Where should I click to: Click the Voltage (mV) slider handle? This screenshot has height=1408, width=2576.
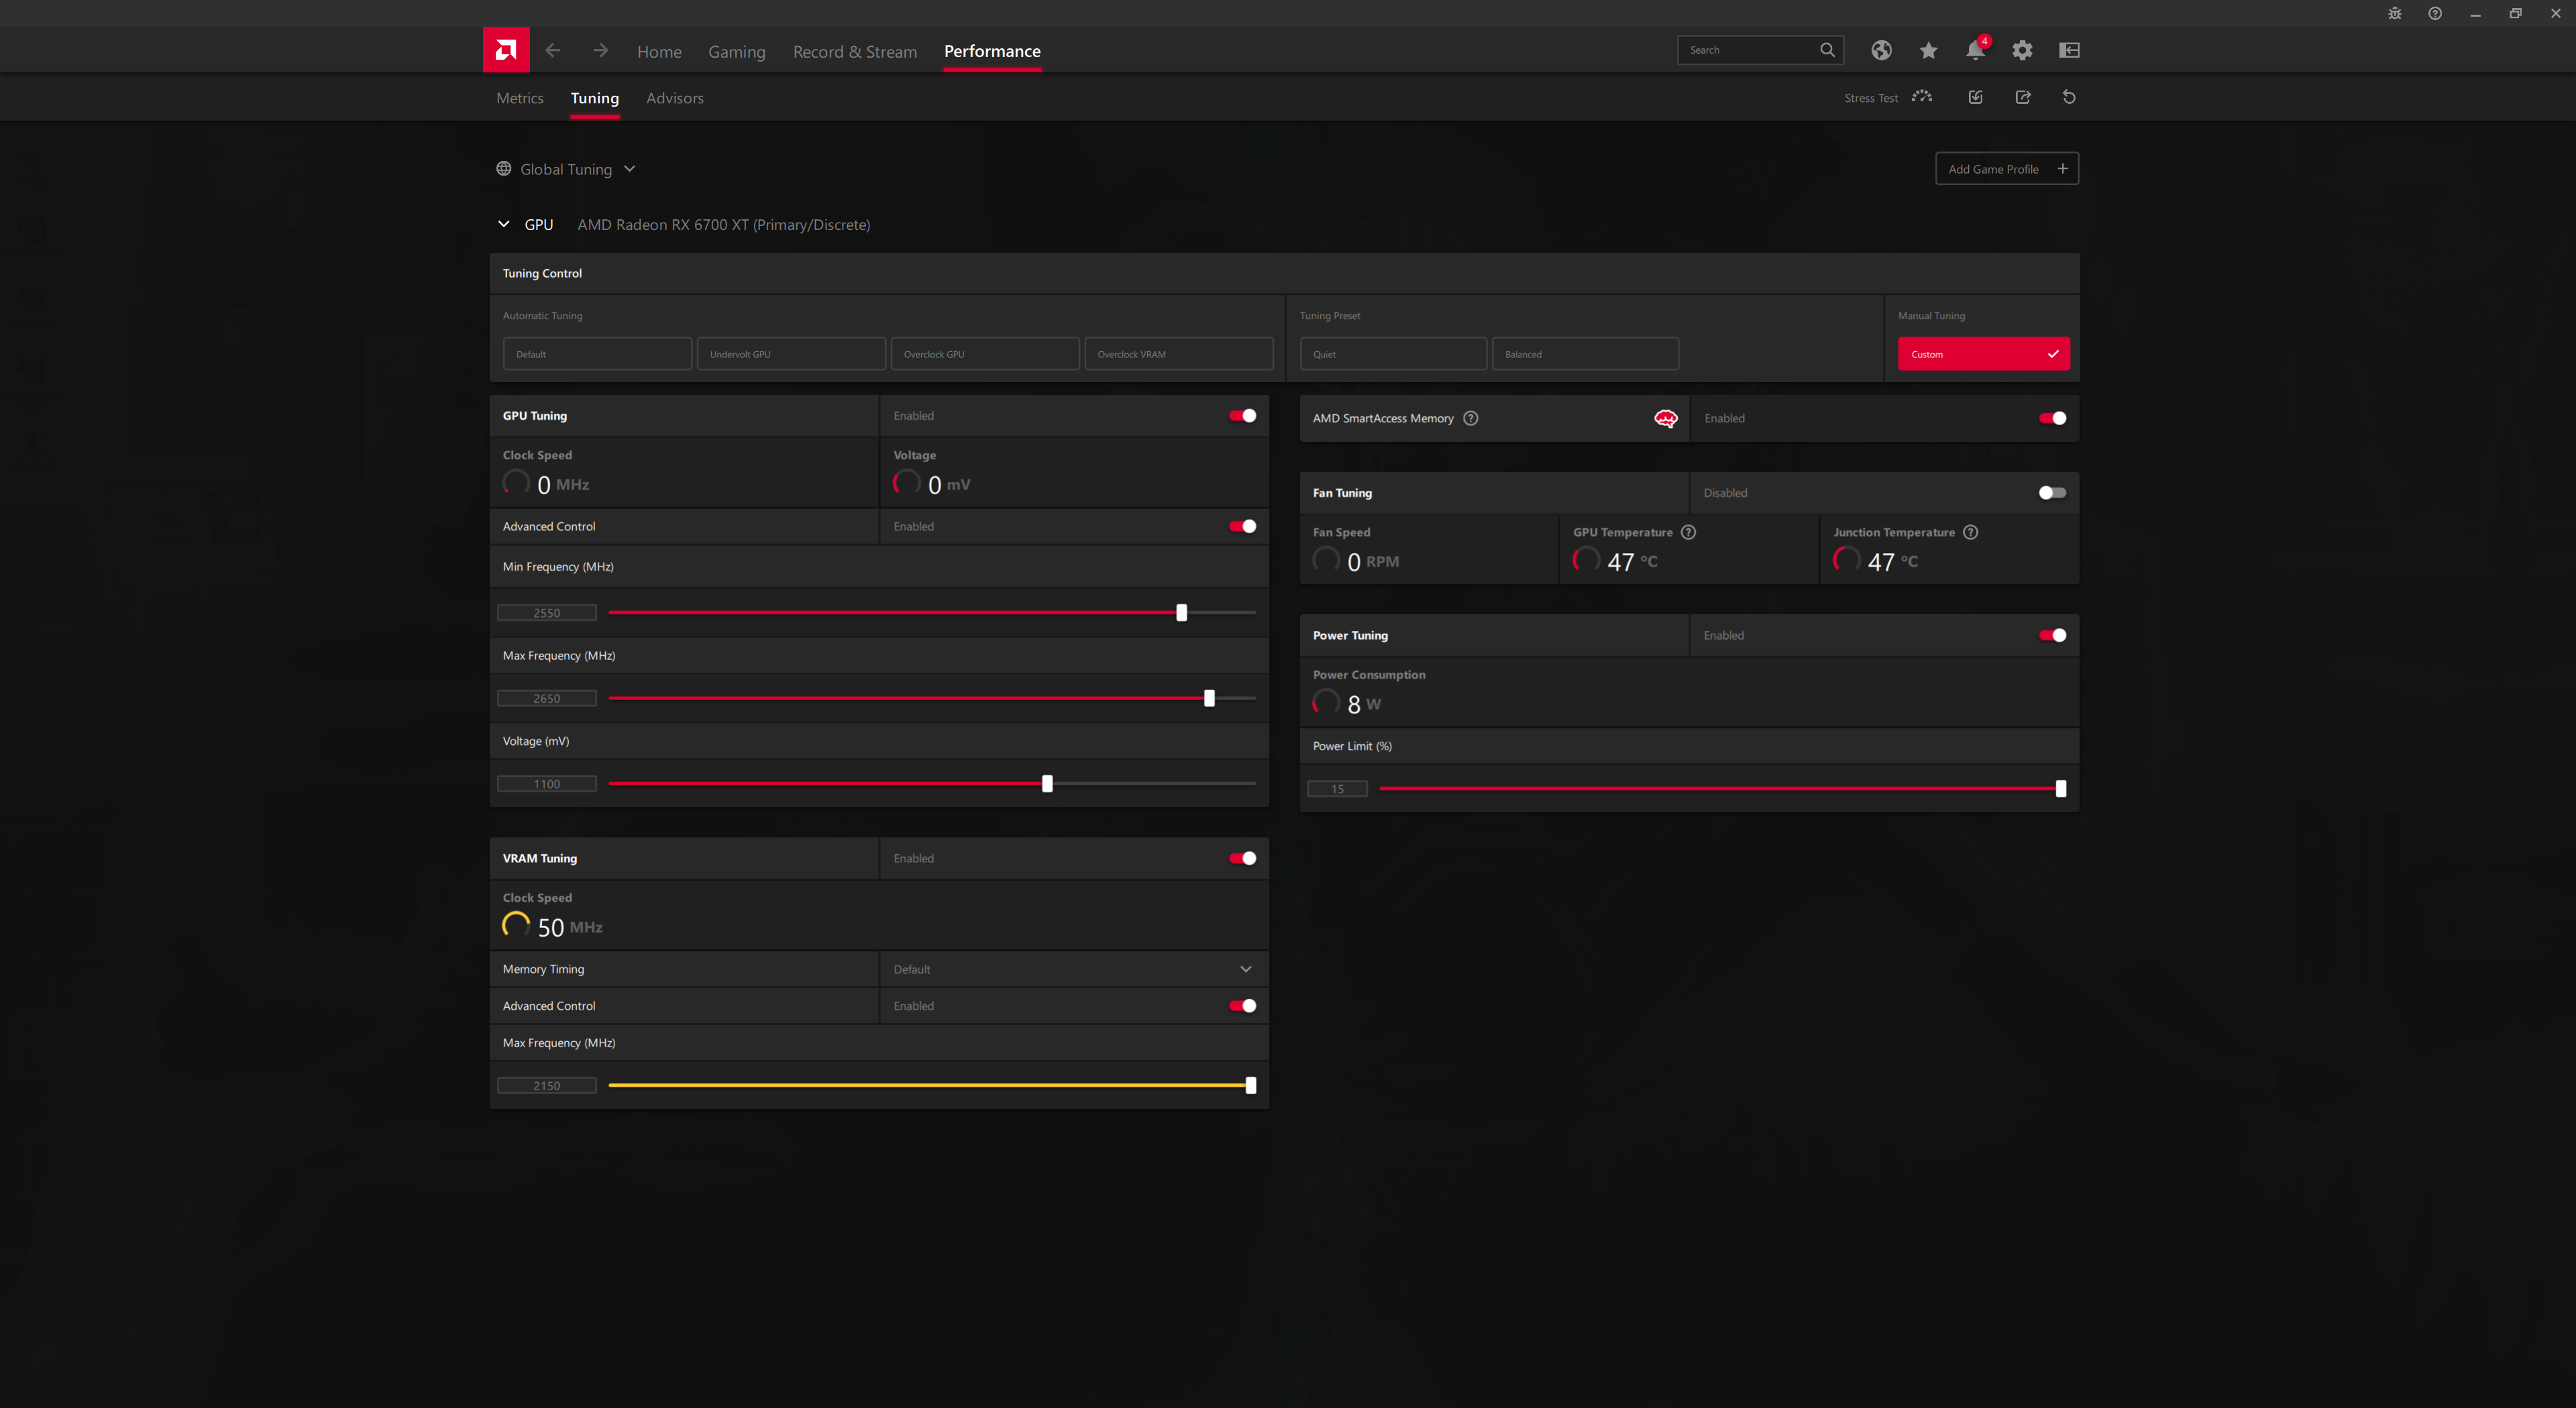1047,783
